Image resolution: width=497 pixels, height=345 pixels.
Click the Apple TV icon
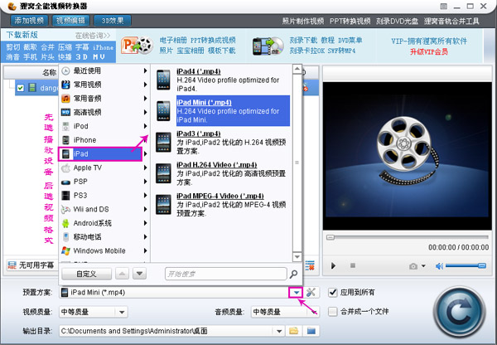tap(65, 168)
